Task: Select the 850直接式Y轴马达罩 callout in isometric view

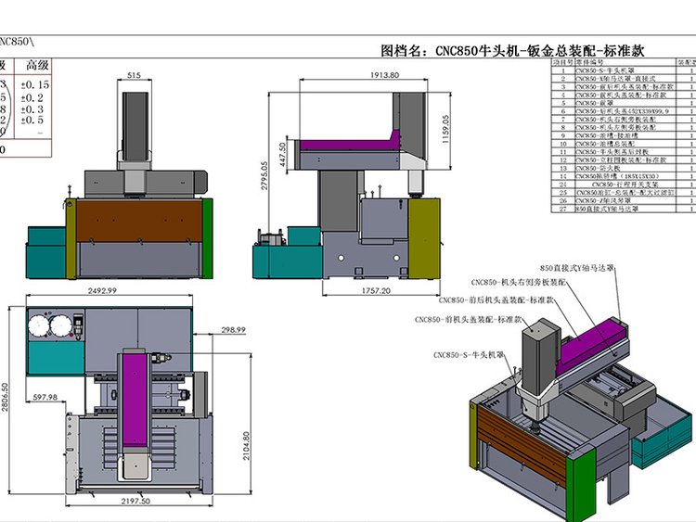Action: (591, 268)
